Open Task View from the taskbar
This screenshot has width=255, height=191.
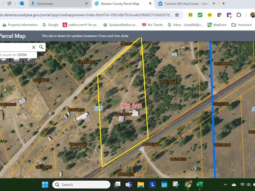[117, 185]
